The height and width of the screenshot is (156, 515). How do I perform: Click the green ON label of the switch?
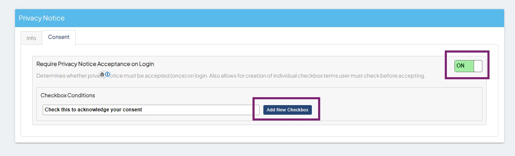pos(460,66)
